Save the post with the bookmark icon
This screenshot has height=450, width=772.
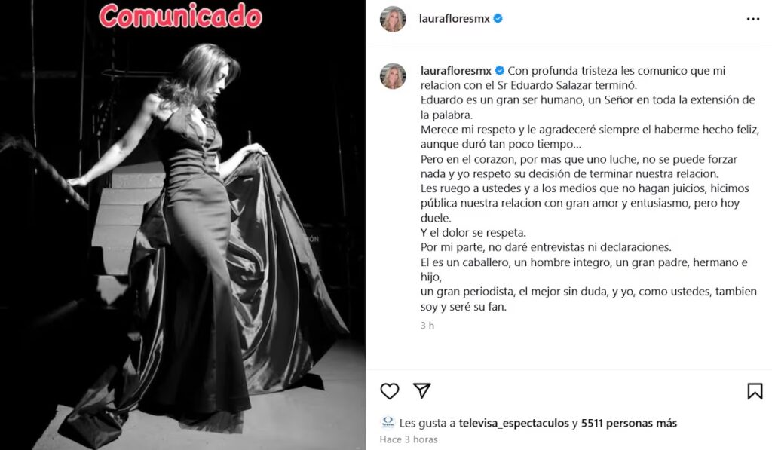[x=755, y=391]
